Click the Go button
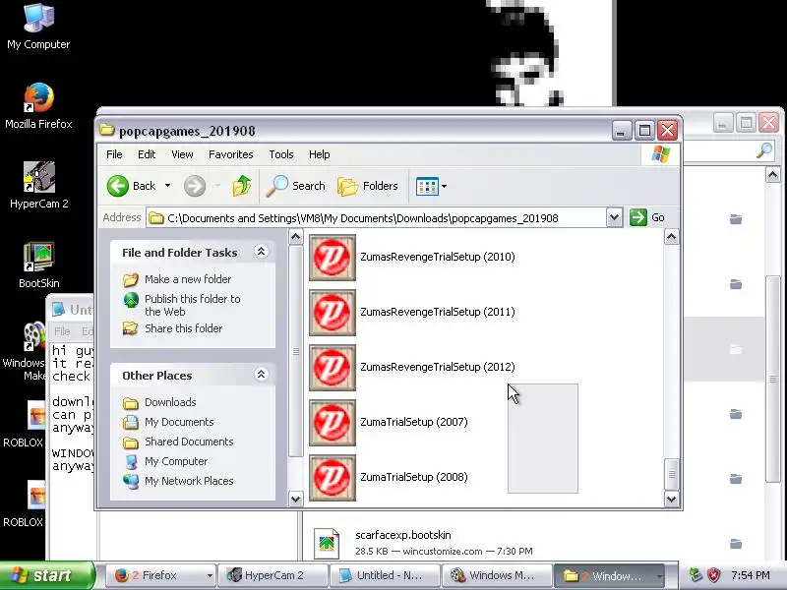787x590 pixels. point(647,217)
